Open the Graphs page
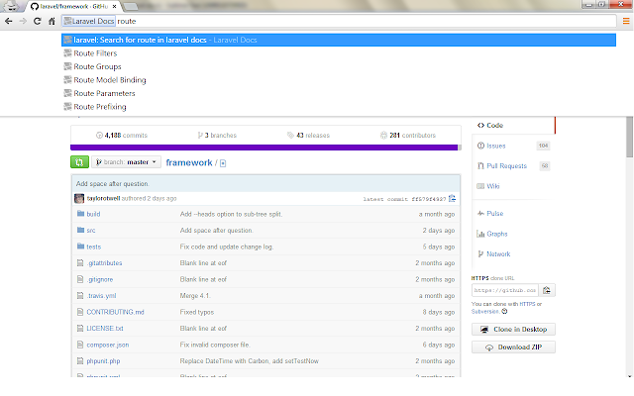 (x=497, y=234)
